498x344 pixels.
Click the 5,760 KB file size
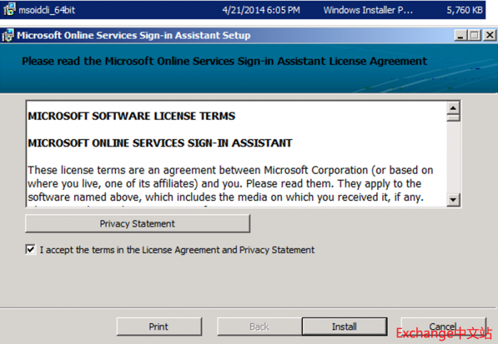point(464,10)
